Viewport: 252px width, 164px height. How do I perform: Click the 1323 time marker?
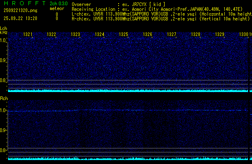[75, 35]
